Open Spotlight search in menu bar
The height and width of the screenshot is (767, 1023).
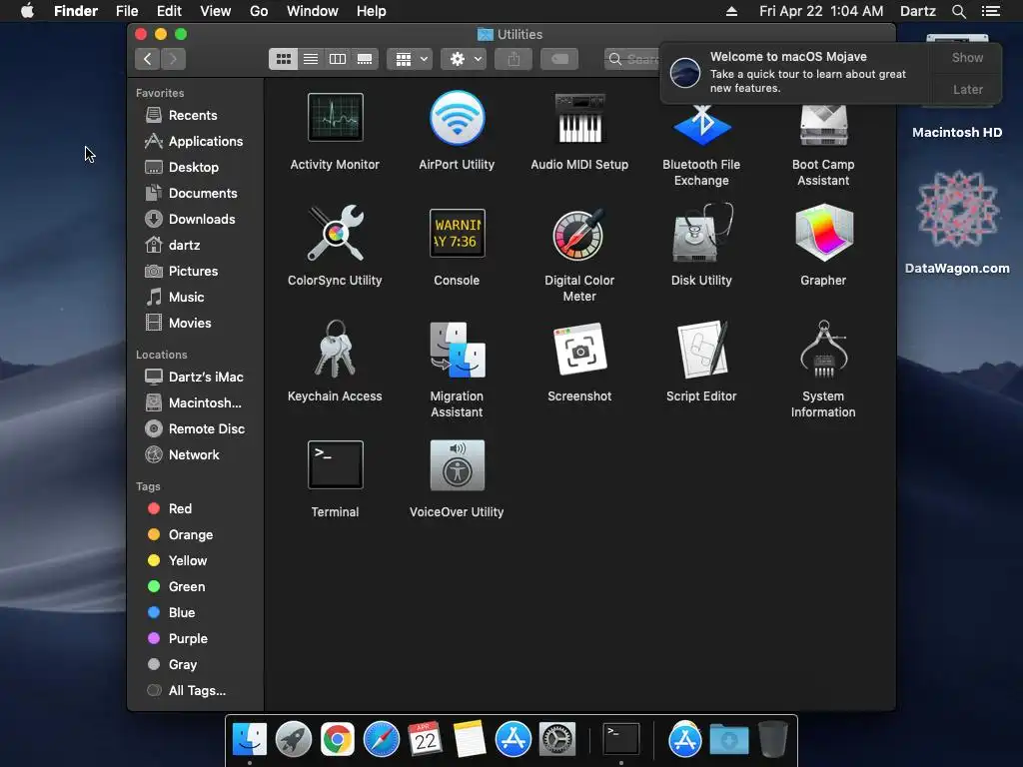pyautogui.click(x=958, y=11)
